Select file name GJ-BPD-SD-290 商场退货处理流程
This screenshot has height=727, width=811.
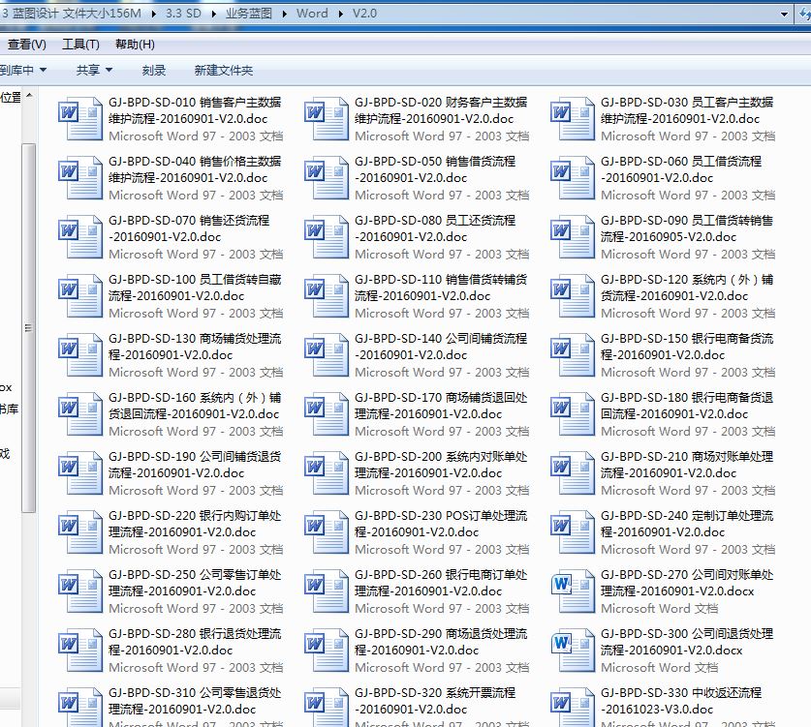click(x=441, y=641)
